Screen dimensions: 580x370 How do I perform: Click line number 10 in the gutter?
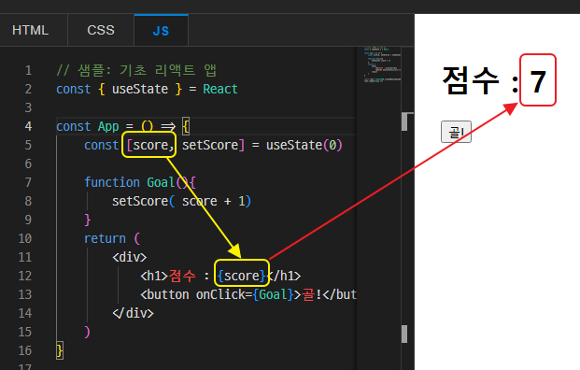click(25, 238)
